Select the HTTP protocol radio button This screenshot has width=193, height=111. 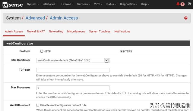42,51
